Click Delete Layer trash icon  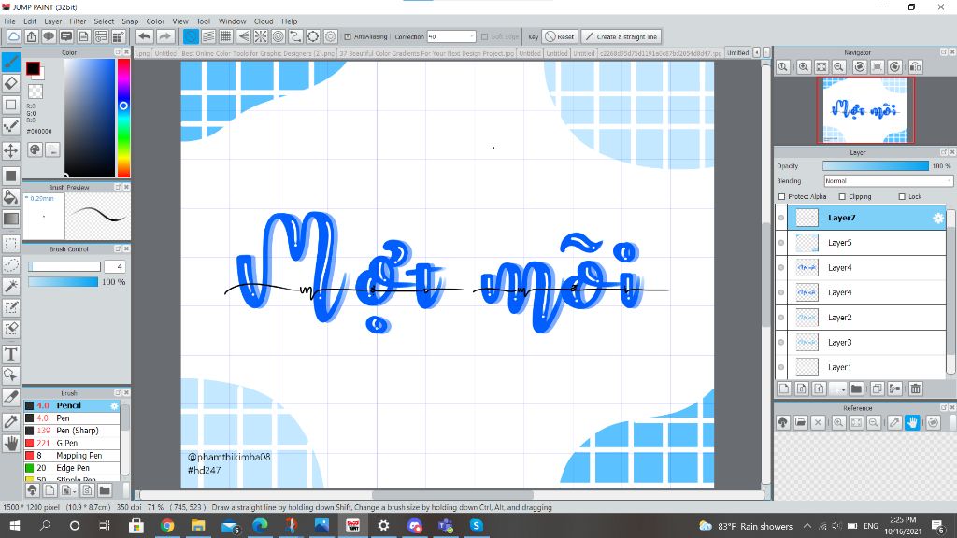tap(916, 389)
